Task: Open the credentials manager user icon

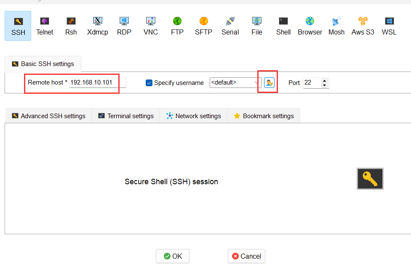Action: [x=269, y=83]
